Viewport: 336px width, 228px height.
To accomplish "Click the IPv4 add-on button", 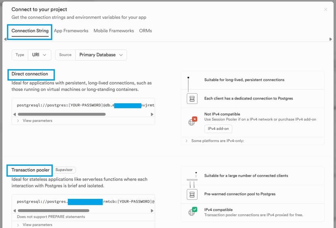I will (x=218, y=129).
